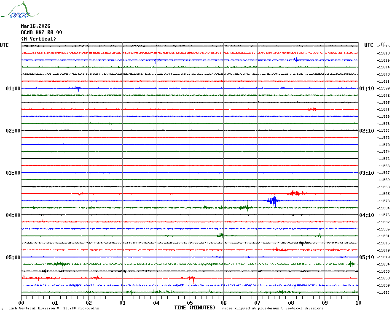Viewport: 392px width, 314px height.
Task: Click the UTC label at top left
Action: 4,45
